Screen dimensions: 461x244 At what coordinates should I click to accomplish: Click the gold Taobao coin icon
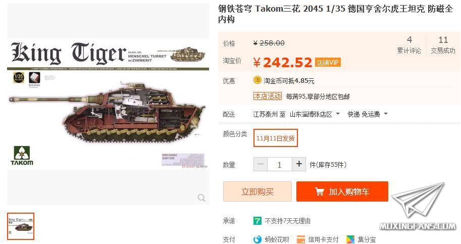pos(257,80)
